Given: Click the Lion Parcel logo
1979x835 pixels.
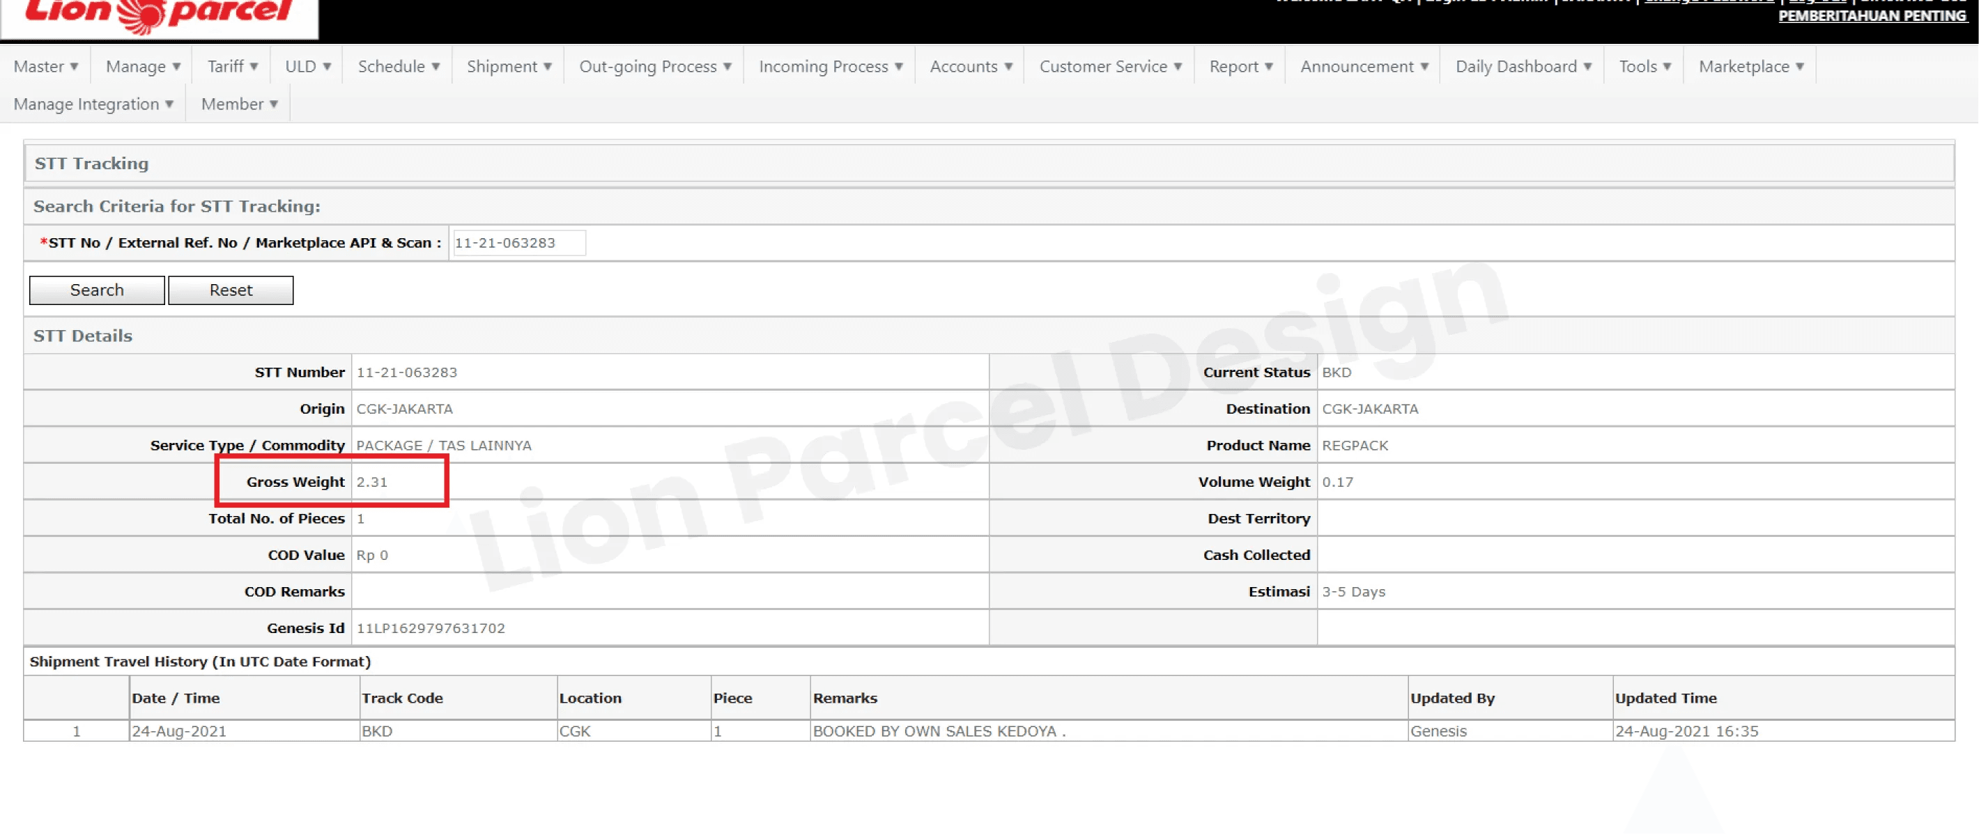Looking at the screenshot, I should coord(159,15).
